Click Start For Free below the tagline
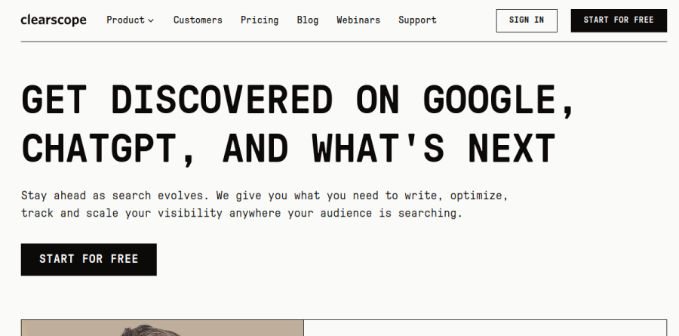The width and height of the screenshot is (679, 336). click(89, 259)
